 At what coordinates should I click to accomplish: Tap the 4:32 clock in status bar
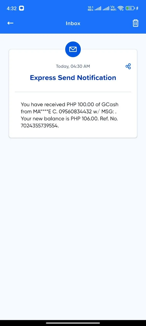[12, 8]
